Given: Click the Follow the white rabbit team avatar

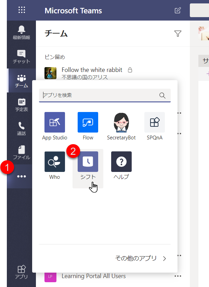Looking at the screenshot, I should pyautogui.click(x=51, y=73).
